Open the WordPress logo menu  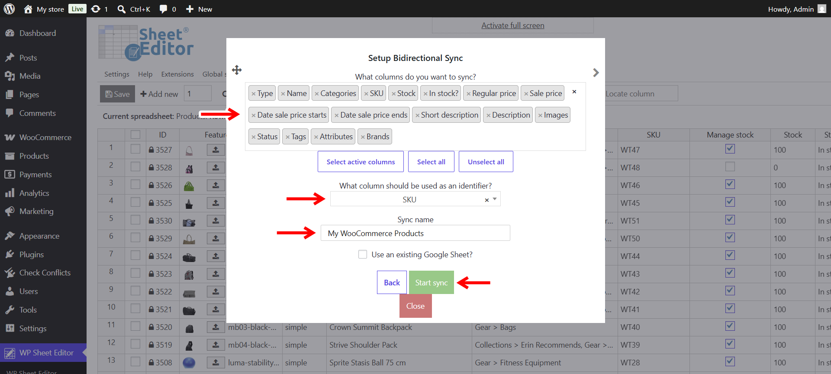click(9, 9)
